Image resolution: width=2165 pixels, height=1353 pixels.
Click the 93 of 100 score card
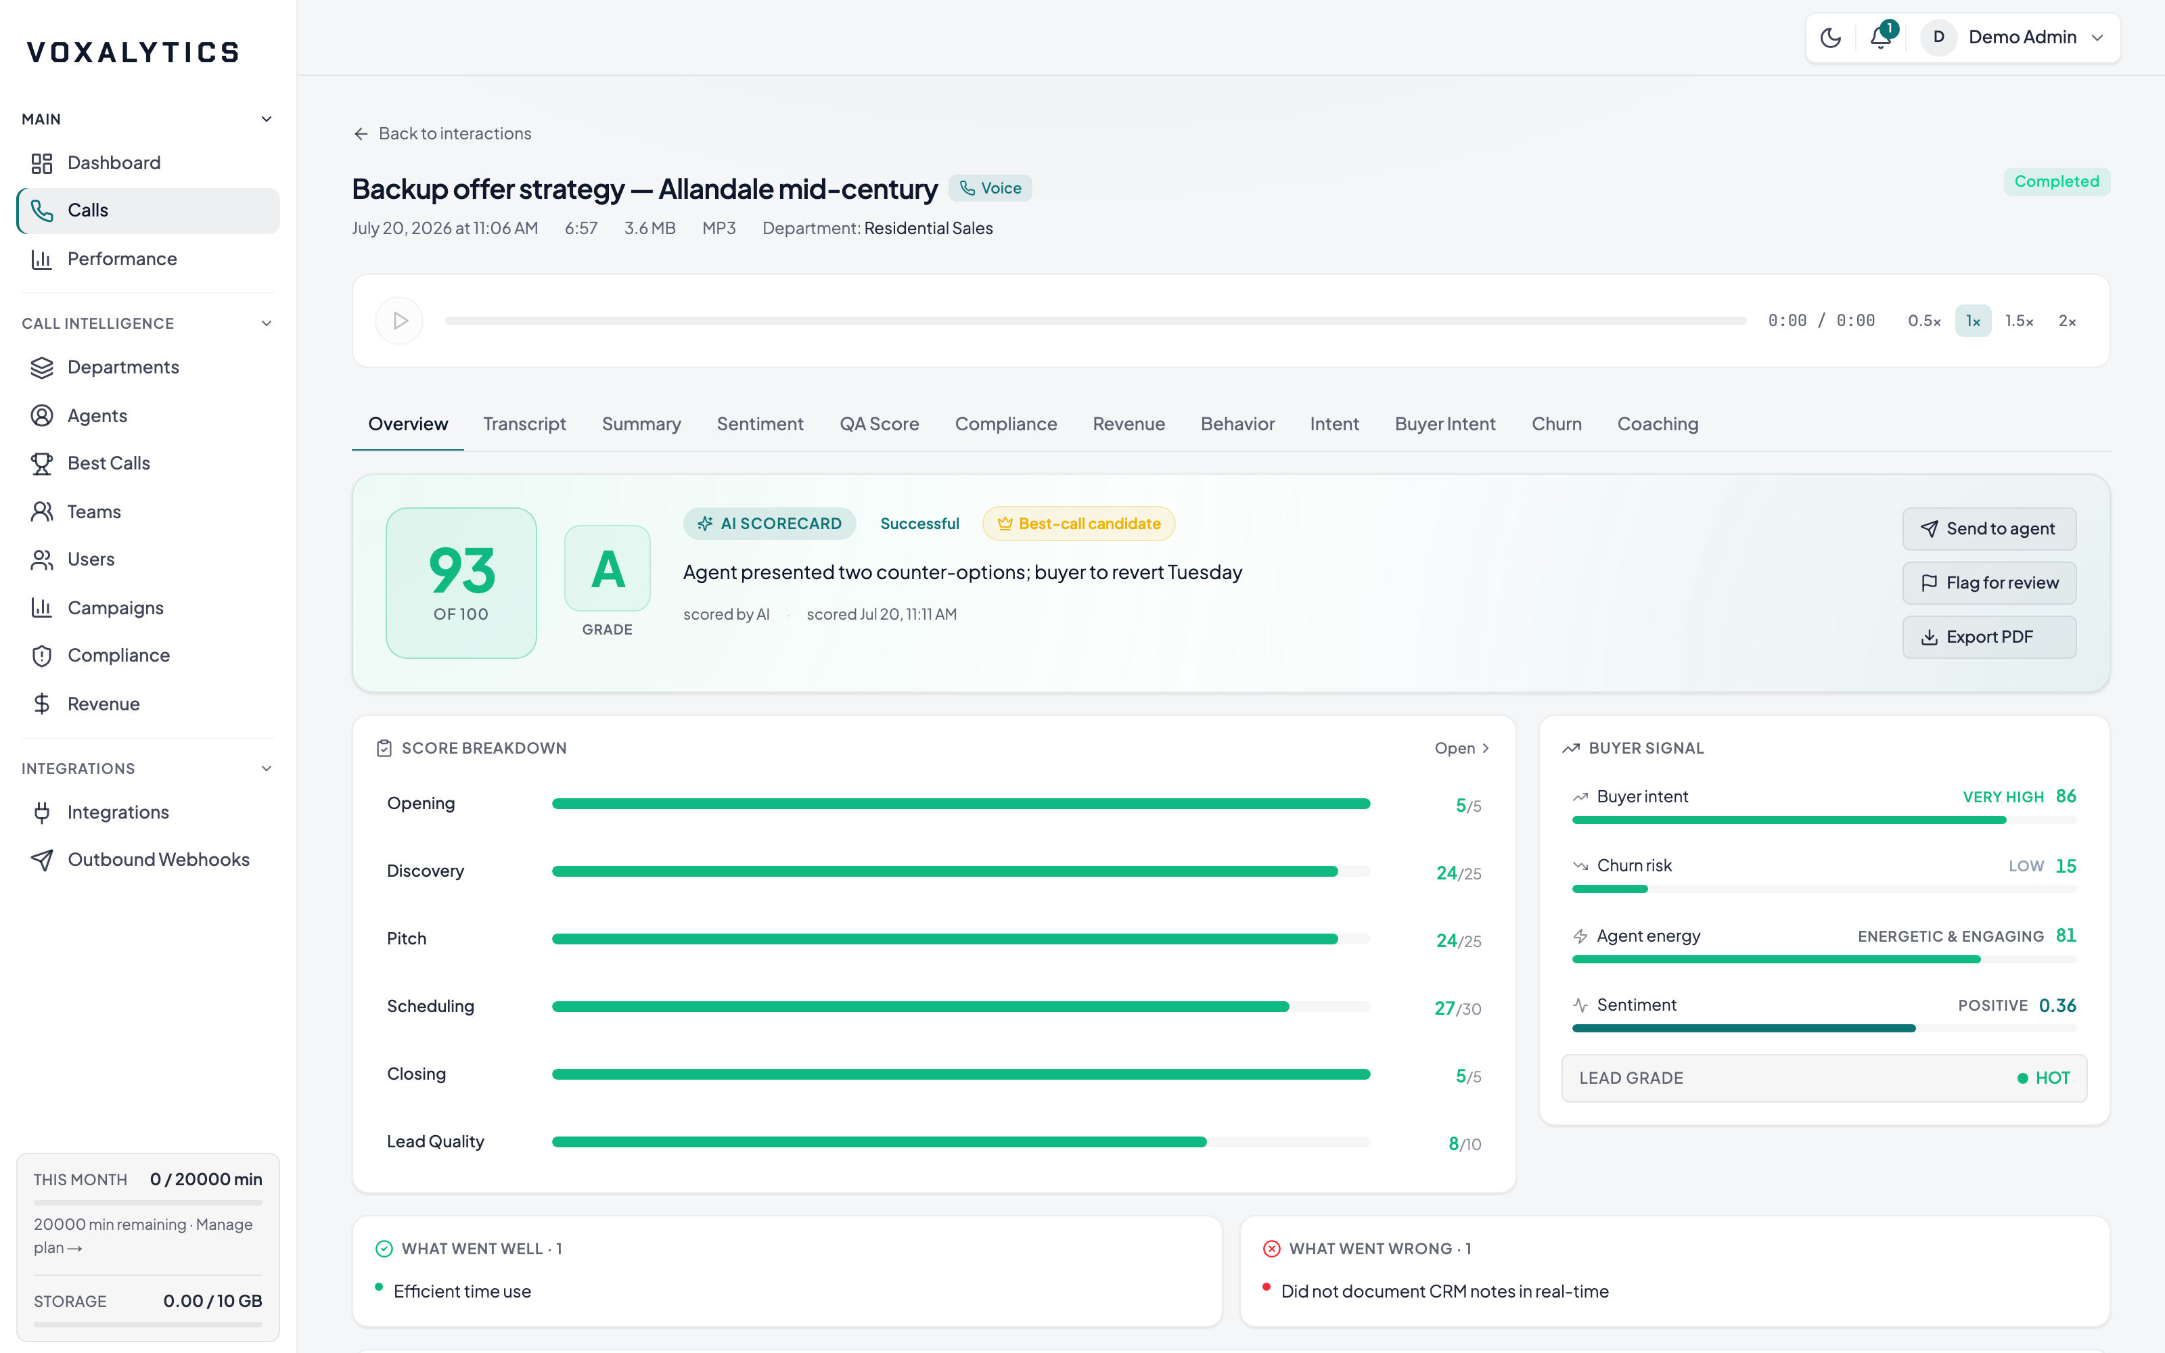pos(461,583)
